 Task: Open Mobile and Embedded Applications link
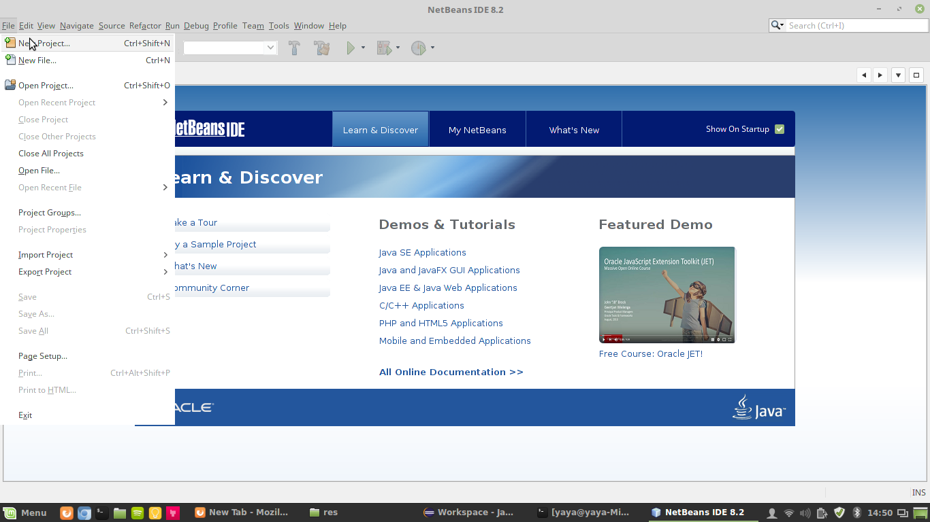click(455, 341)
